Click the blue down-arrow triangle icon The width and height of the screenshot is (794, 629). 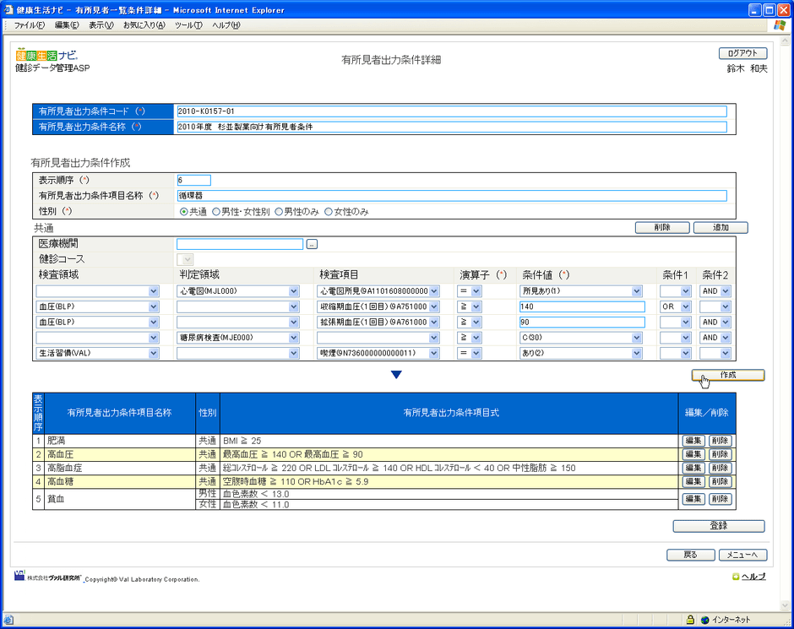396,375
